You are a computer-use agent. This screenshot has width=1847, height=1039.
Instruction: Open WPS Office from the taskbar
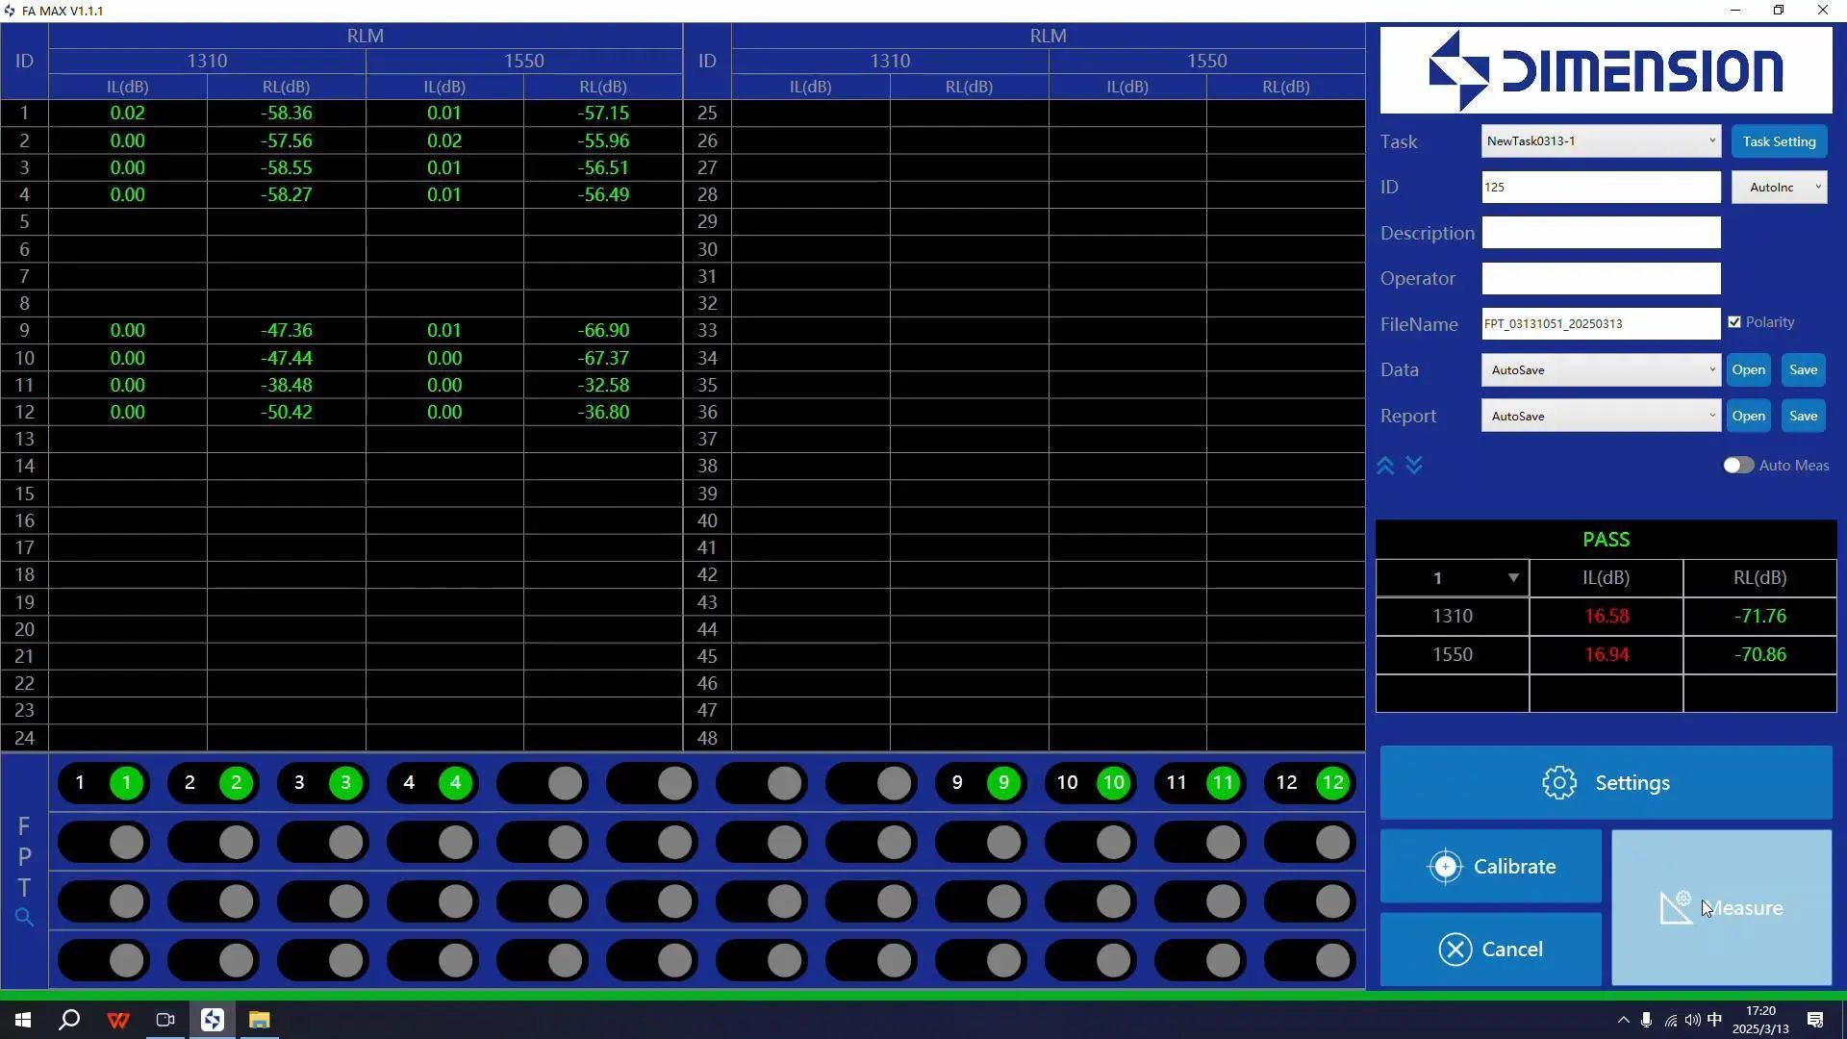(x=118, y=1020)
